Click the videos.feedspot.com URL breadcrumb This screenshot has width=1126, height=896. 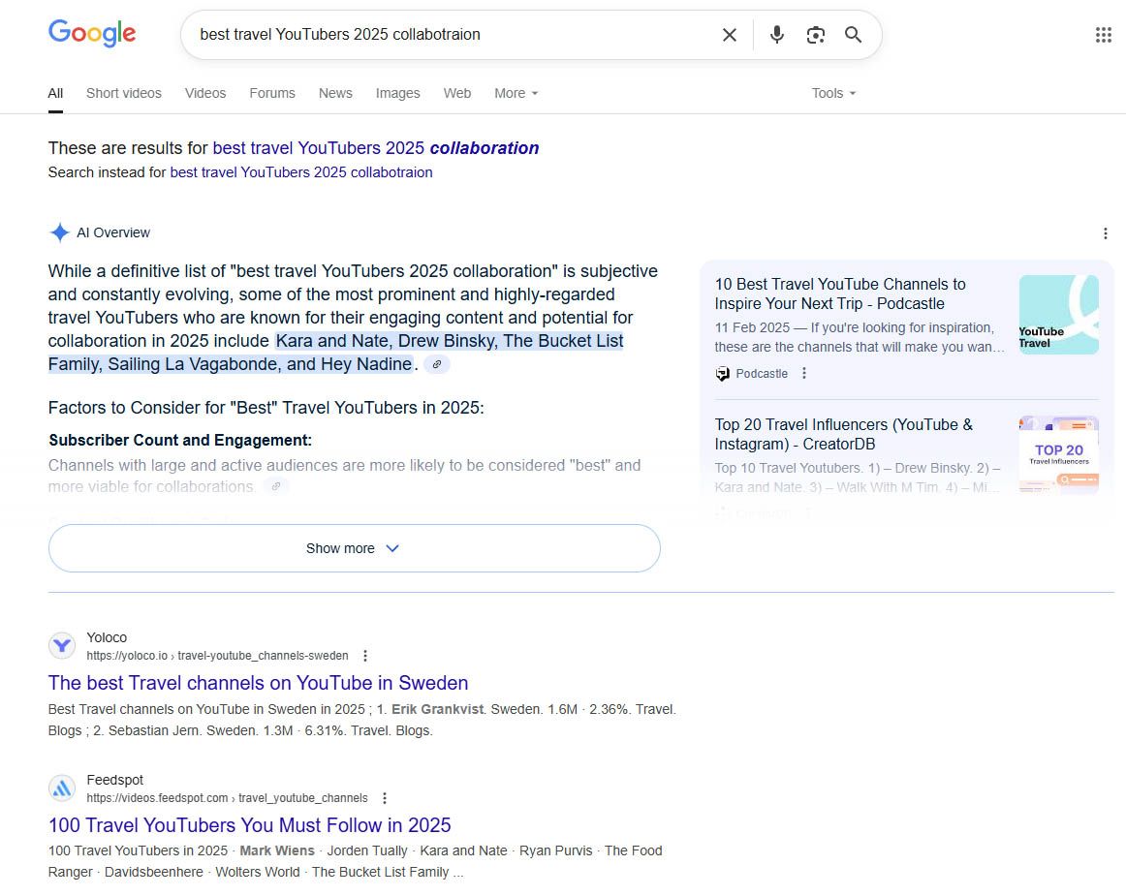(x=227, y=797)
